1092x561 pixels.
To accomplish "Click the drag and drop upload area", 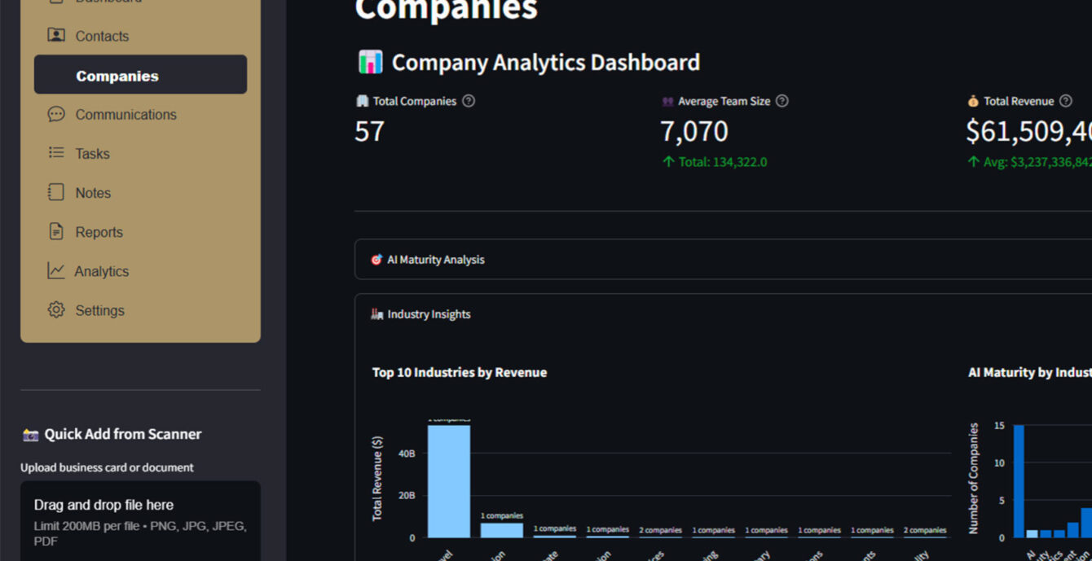I will (x=140, y=521).
